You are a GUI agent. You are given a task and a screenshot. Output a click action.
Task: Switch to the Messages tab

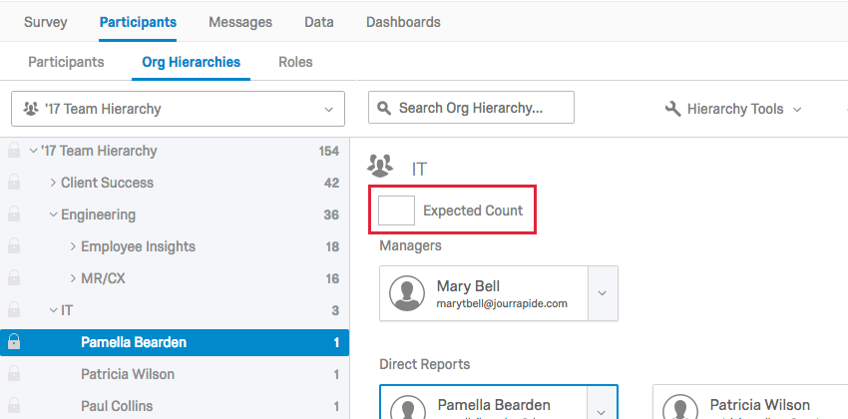[x=238, y=22]
